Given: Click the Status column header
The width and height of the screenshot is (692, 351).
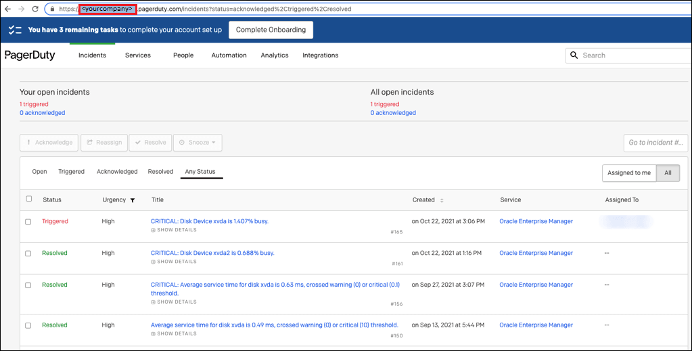Looking at the screenshot, I should pyautogui.click(x=52, y=200).
